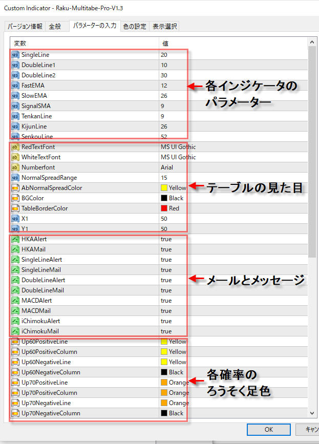Click the vertical scrollbar thumb
The width and height of the screenshot is (319, 444).
312,152
